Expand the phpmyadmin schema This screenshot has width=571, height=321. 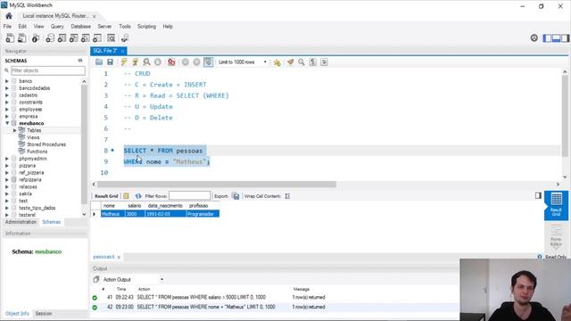(x=7, y=159)
